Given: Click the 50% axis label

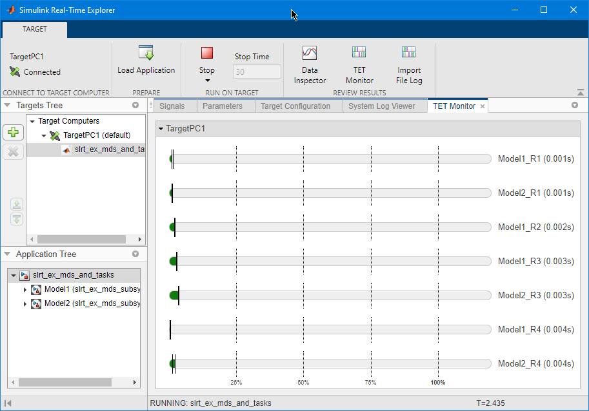Looking at the screenshot, I should [x=303, y=383].
